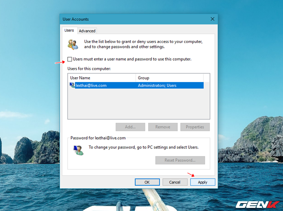
Task: Select the Users tab
Action: tap(69, 30)
